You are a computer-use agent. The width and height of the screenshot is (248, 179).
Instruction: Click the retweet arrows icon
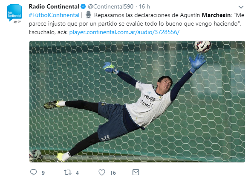pos(67,172)
